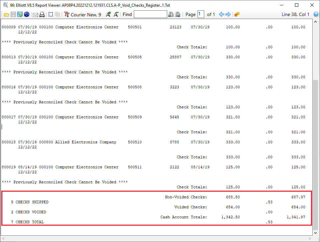This screenshot has height=242, width=320.
Task: Open help with blue question icon
Action: pyautogui.click(x=316, y=14)
